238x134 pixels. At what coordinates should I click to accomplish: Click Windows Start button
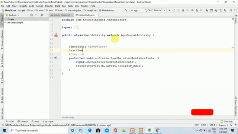pyautogui.click(x=4, y=130)
